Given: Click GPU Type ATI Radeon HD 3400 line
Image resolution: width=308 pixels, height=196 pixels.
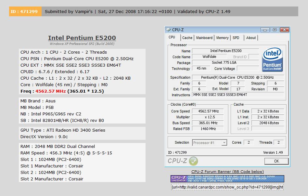Looking at the screenshot, I should [x=63, y=130].
